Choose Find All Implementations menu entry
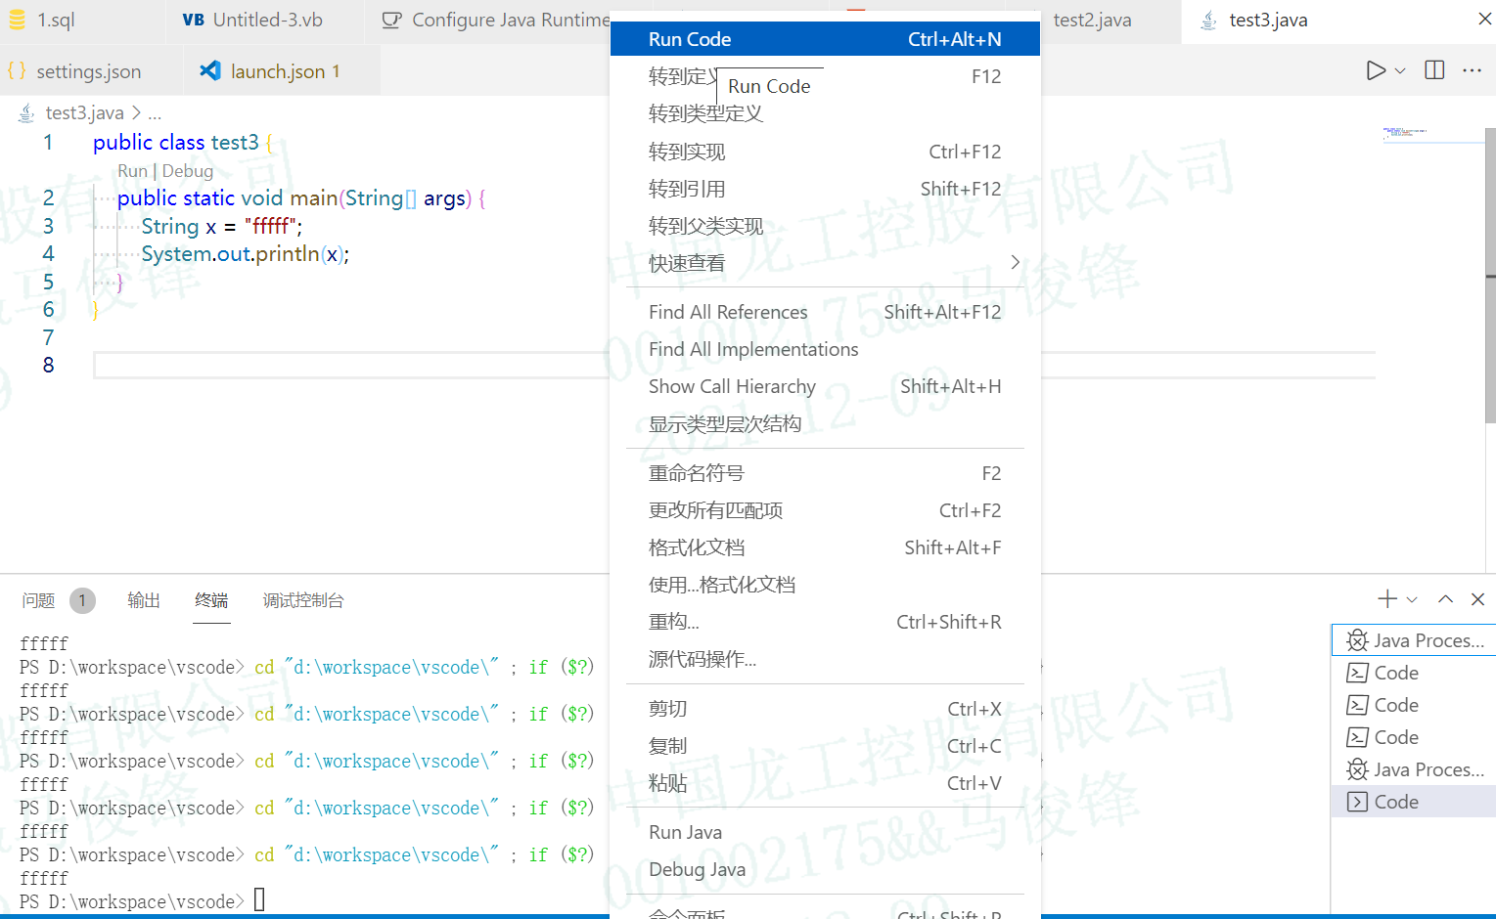1496x919 pixels. coord(825,349)
